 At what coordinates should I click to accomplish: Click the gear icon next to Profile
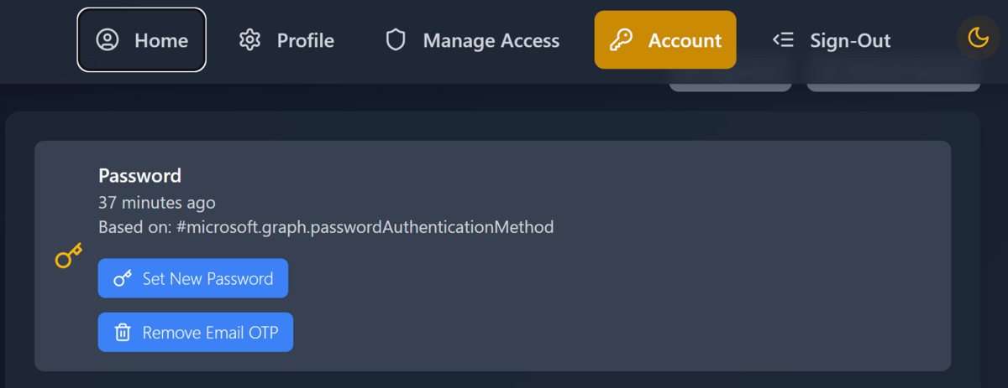point(249,40)
